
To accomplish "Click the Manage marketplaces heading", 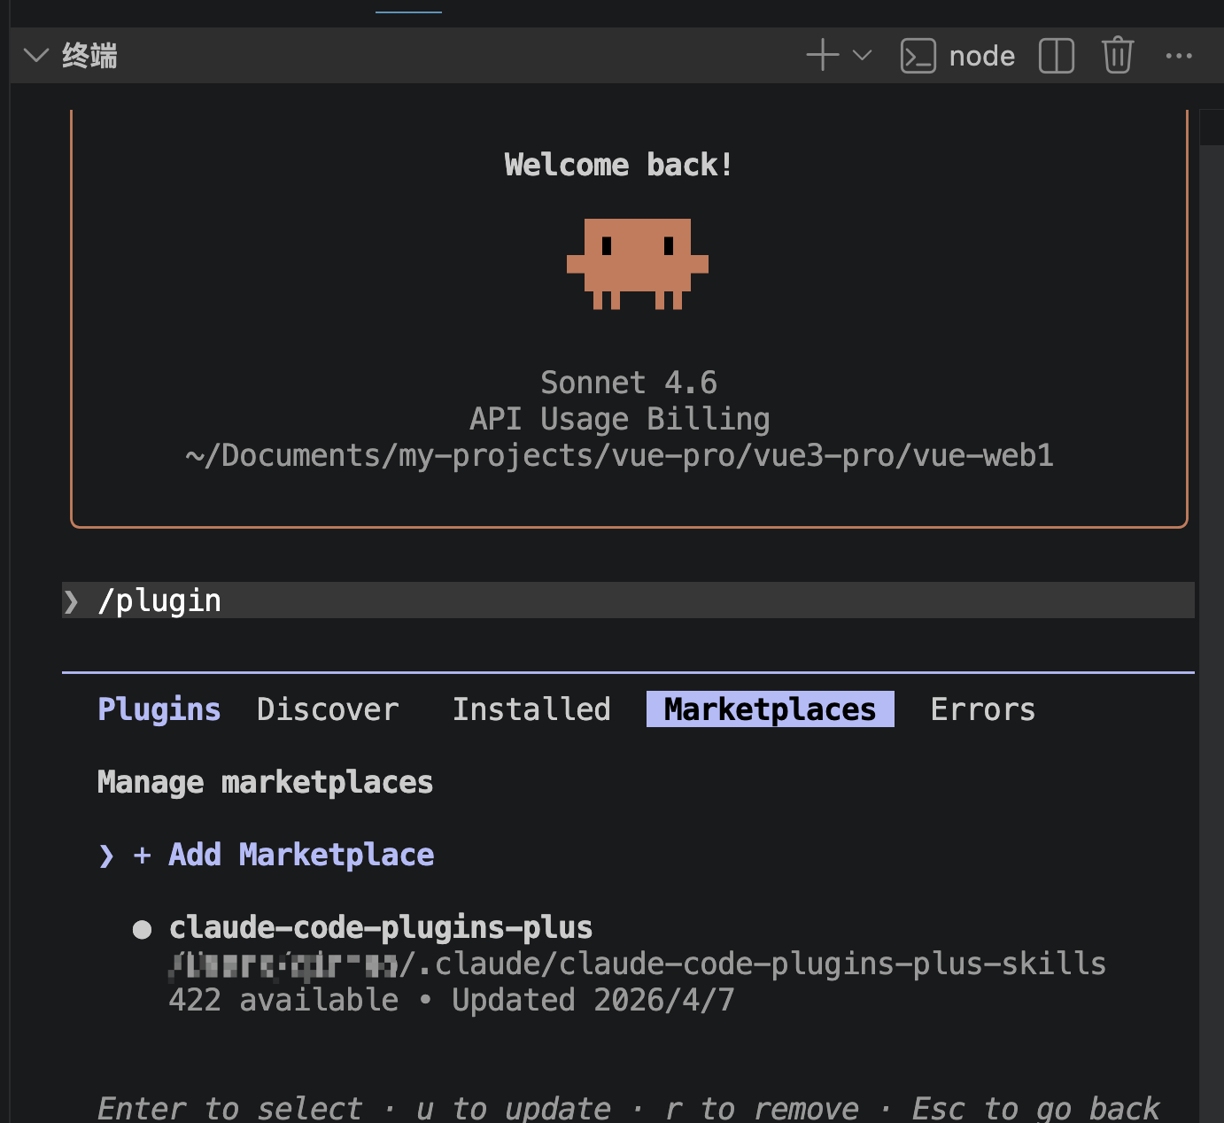I will tap(265, 782).
